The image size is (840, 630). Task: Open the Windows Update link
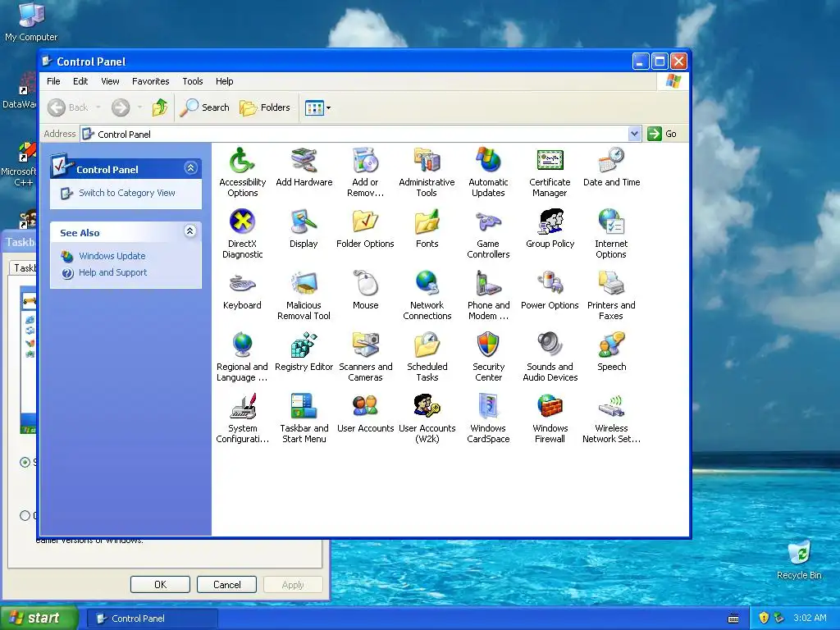112,256
